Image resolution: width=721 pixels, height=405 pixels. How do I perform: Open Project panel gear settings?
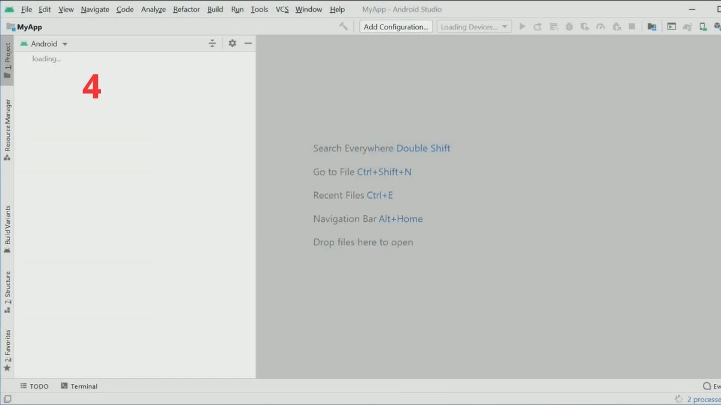[233, 43]
